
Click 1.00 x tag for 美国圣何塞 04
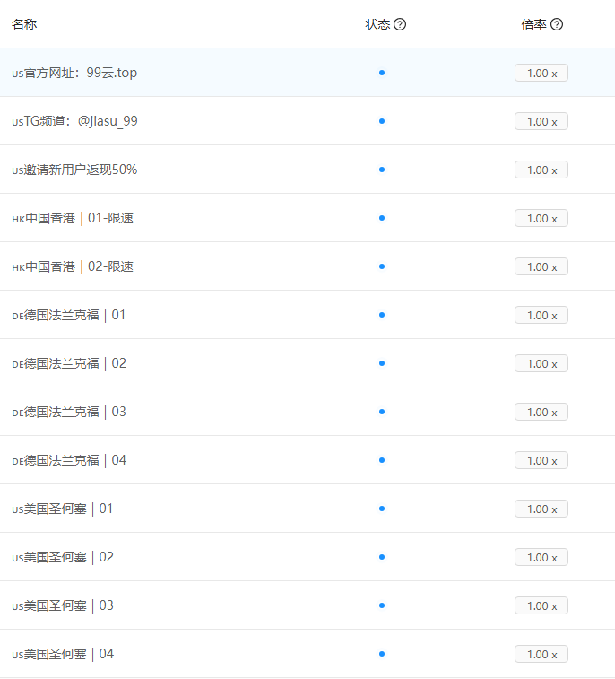pos(541,654)
